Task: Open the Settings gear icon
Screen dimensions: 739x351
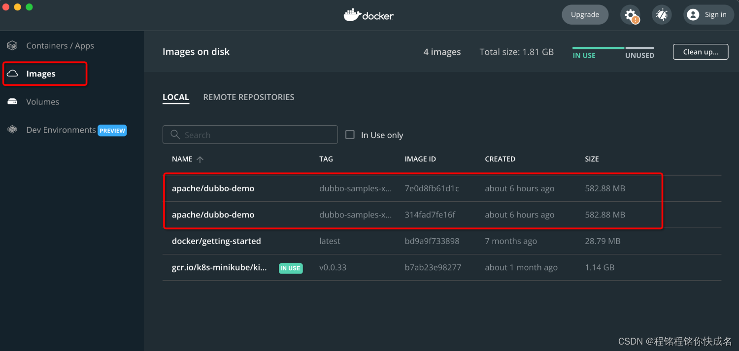Action: (x=631, y=15)
